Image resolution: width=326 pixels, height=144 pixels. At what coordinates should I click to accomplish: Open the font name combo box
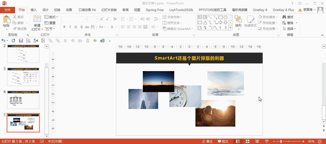74,19
